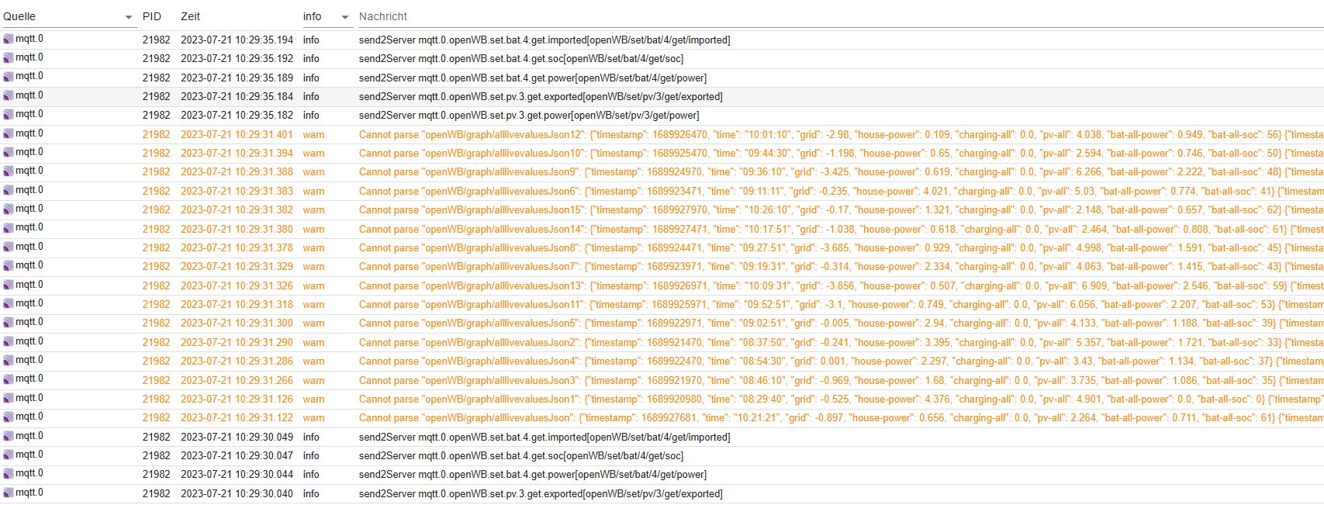Click mqtt.0 icon in the 10:29:30.040 row
Viewport: 1324px width, 505px height.
point(9,493)
